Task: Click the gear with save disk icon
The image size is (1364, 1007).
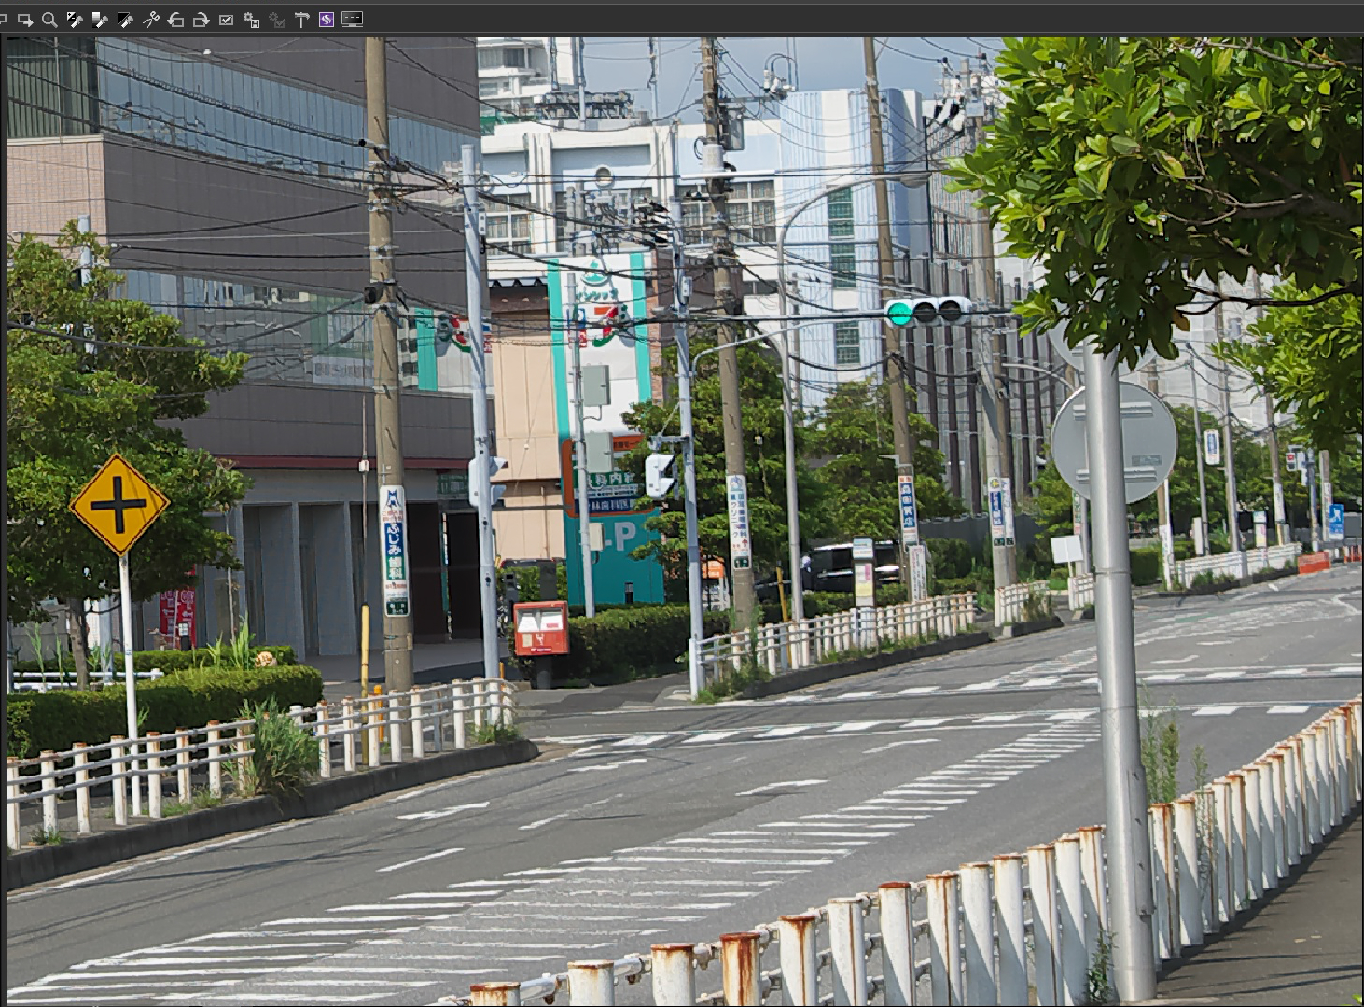Action: (251, 20)
